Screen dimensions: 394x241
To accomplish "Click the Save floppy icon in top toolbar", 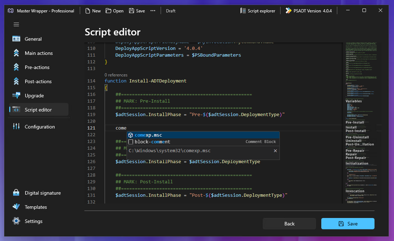I will pos(132,11).
